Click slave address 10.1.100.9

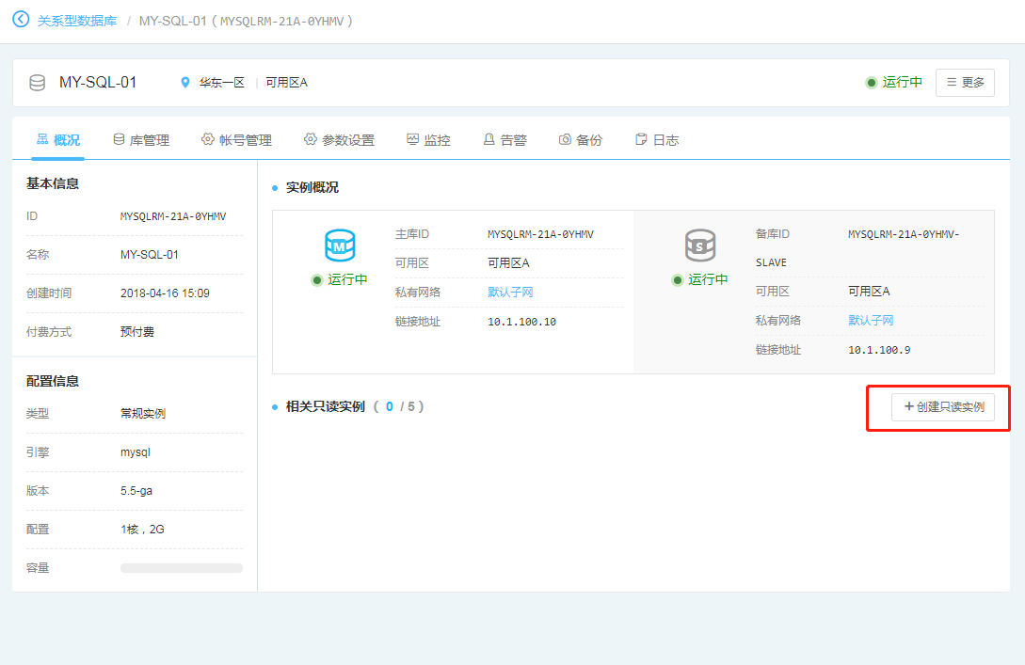(x=879, y=350)
